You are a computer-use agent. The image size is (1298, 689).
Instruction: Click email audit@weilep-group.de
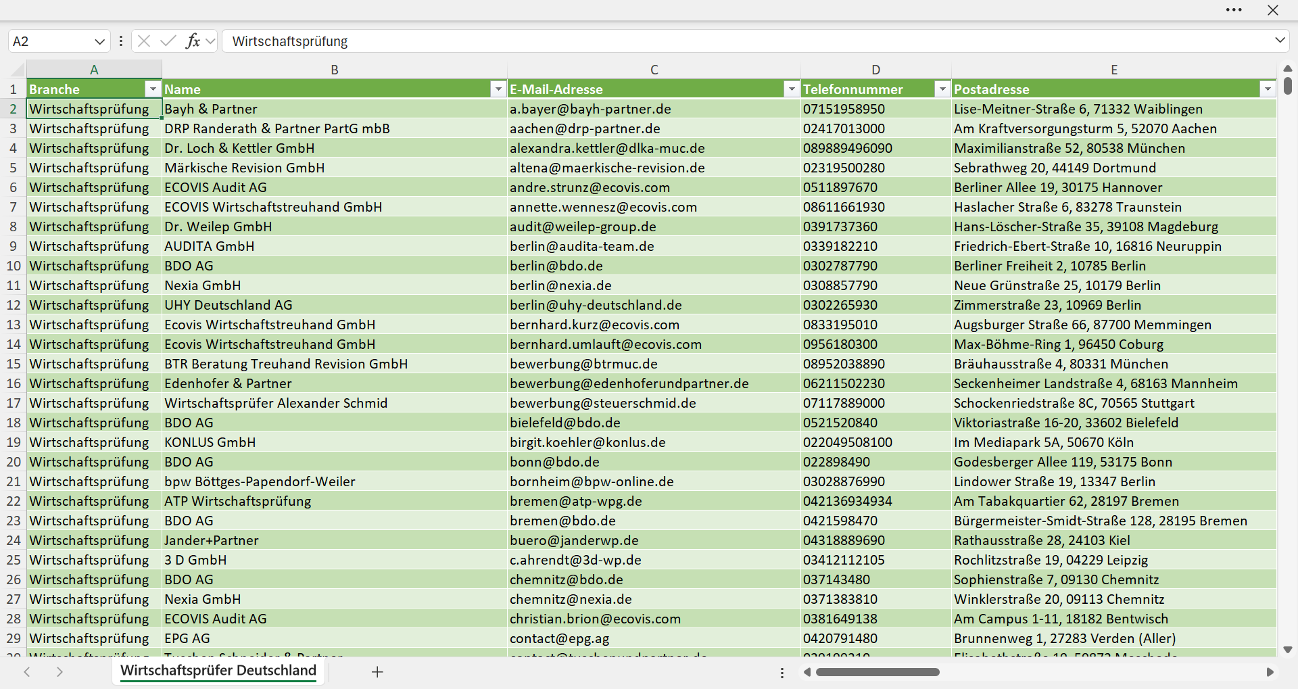654,227
